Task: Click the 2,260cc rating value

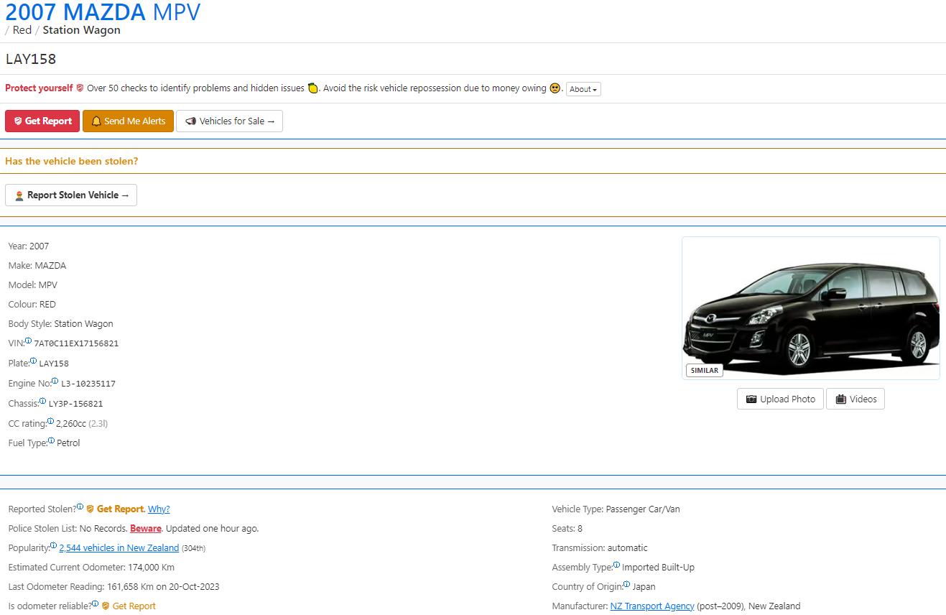Action: [71, 423]
